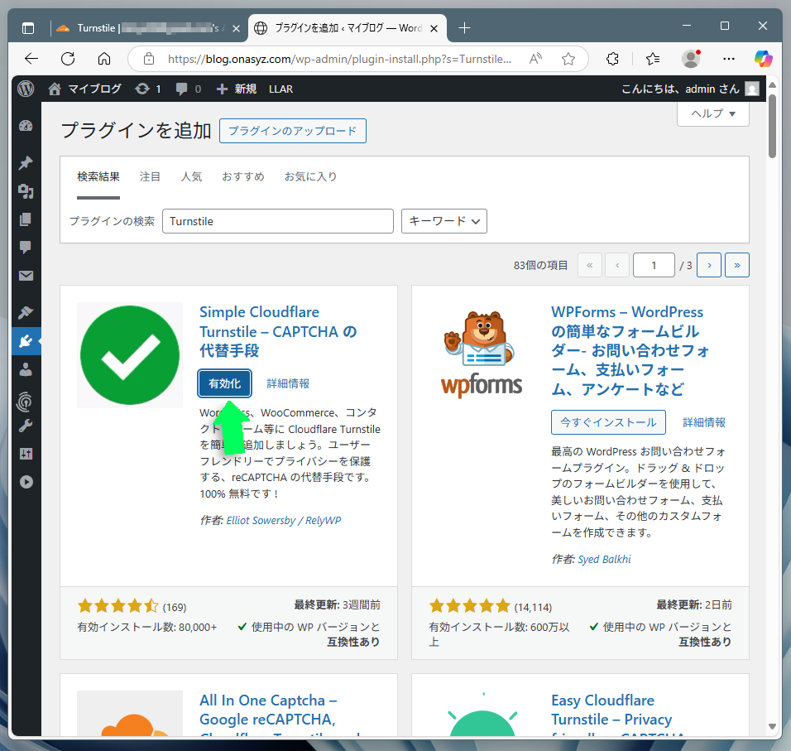This screenshot has height=751, width=791.
Task: Go to the next results page
Action: pyautogui.click(x=709, y=265)
